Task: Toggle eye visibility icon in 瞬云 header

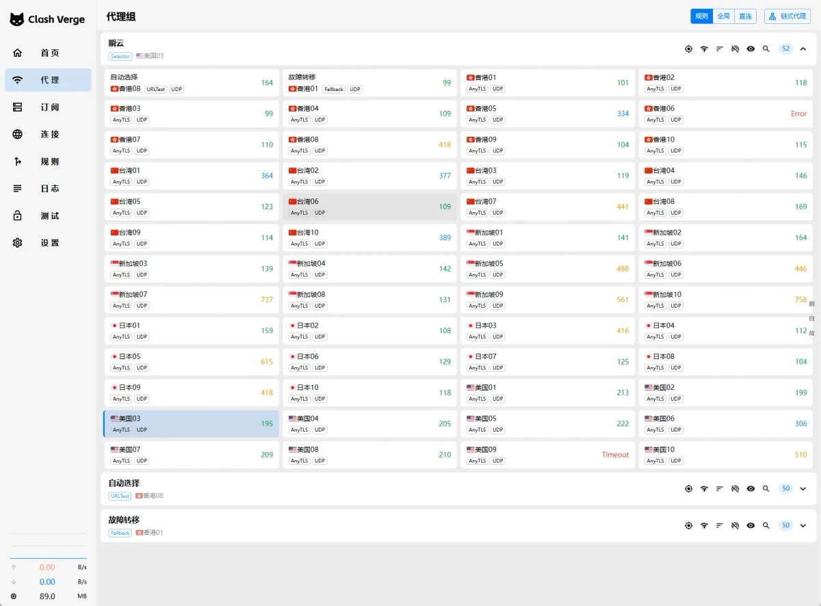Action: click(751, 49)
